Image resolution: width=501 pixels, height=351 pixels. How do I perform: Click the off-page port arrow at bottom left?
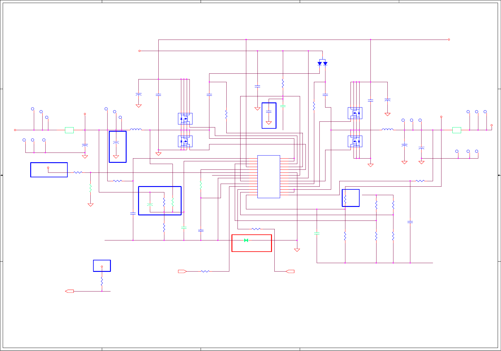coord(69,291)
